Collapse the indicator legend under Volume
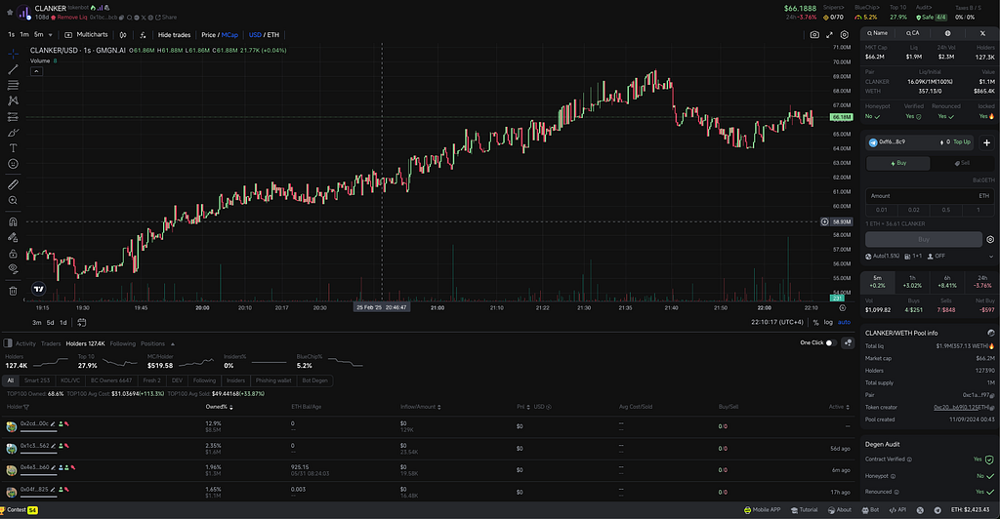This screenshot has height=519, width=1000. (37, 71)
